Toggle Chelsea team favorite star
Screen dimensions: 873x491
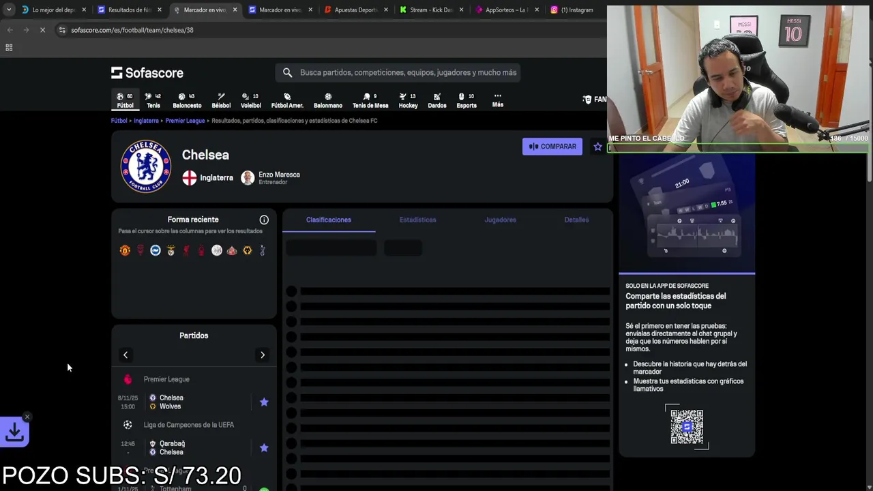coord(598,147)
